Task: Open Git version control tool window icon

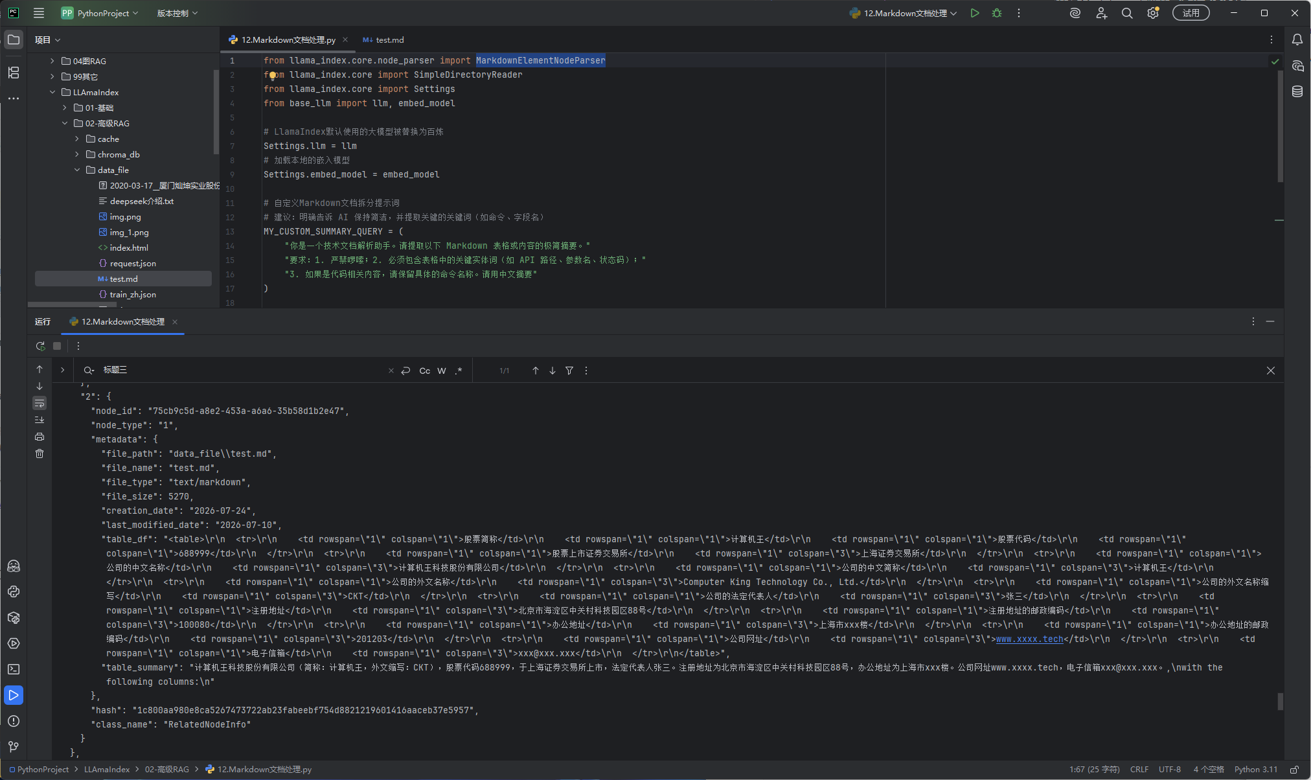Action: (14, 747)
